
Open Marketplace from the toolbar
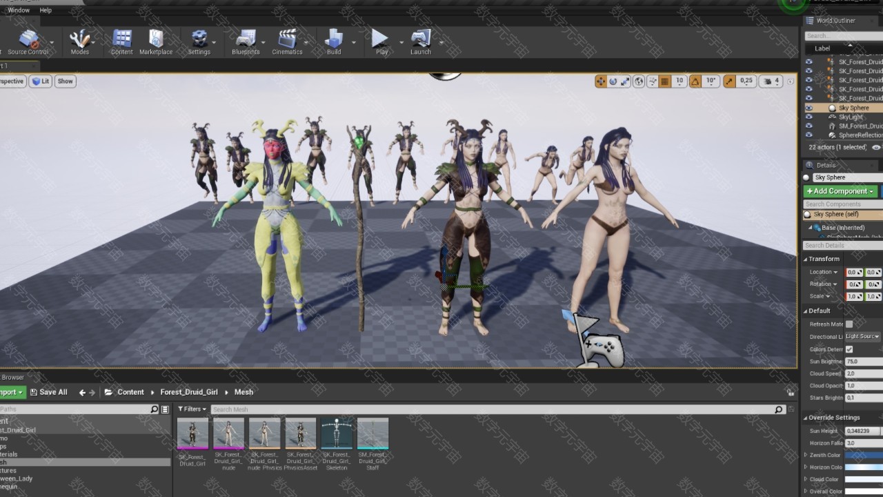pos(156,41)
